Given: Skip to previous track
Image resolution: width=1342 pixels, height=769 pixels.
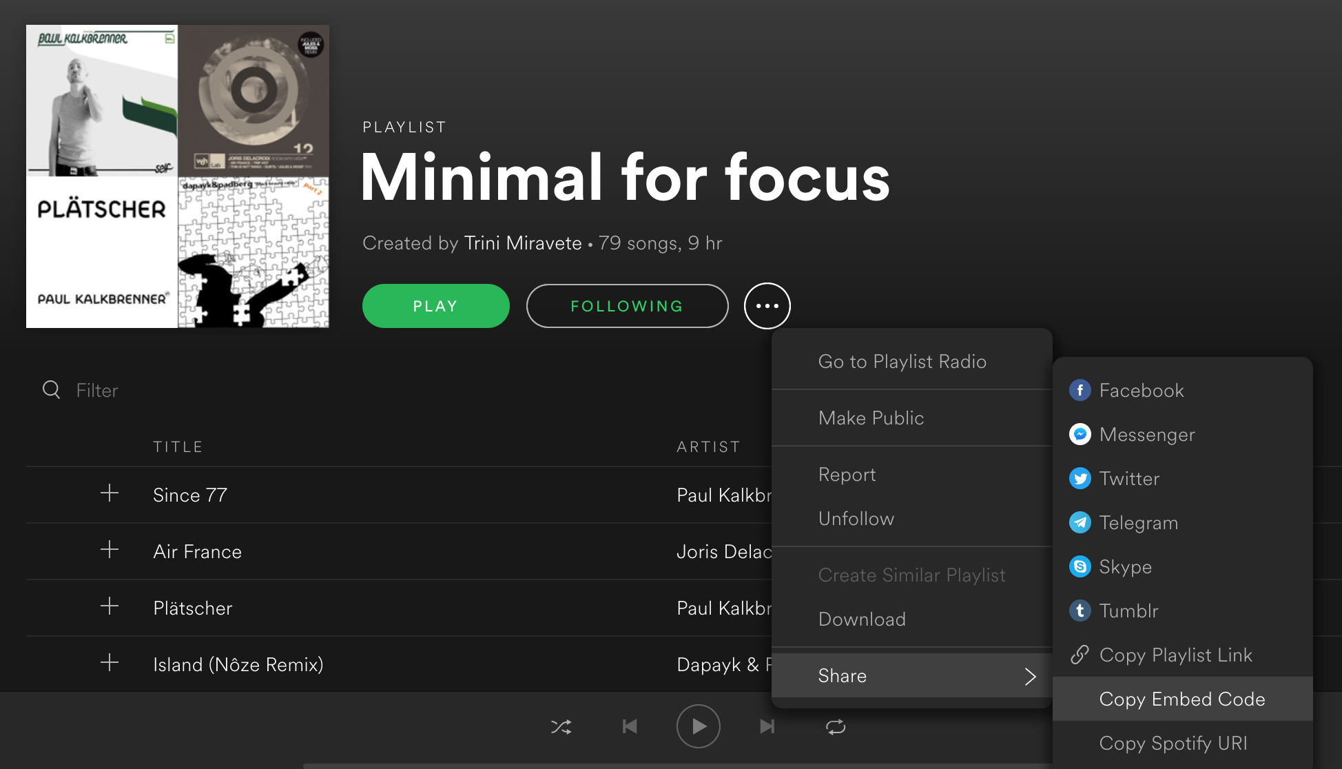Looking at the screenshot, I should 630,727.
